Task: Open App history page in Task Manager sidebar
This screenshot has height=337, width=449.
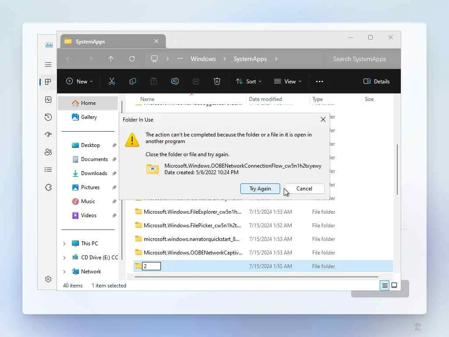Action: 48,117
